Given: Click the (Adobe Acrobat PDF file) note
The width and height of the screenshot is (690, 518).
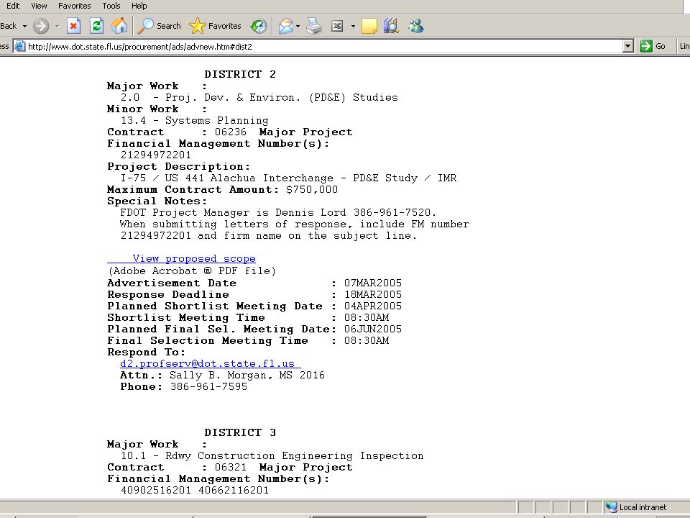Looking at the screenshot, I should 192,271.
